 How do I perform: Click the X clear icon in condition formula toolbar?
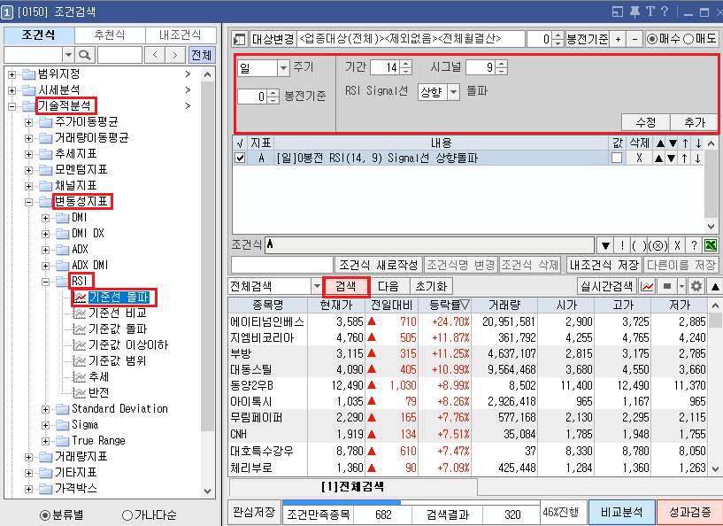[677, 245]
